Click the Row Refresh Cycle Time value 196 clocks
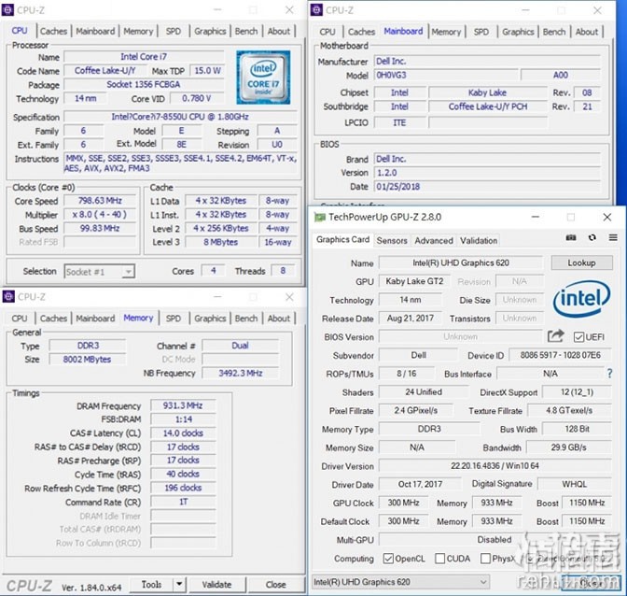Image resolution: width=627 pixels, height=596 pixels. click(183, 488)
